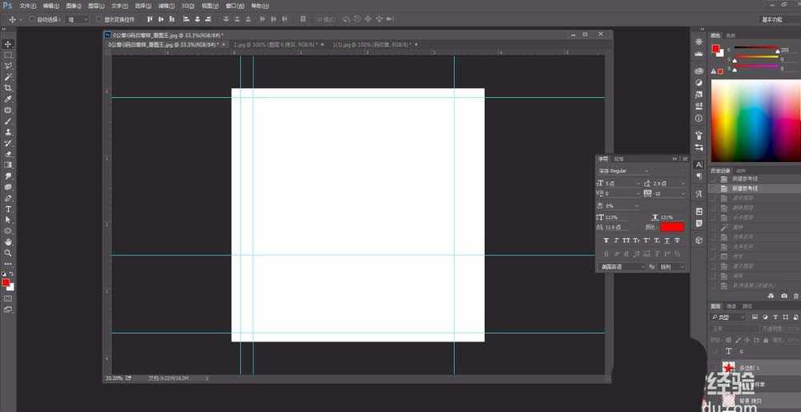Image resolution: width=801 pixels, height=412 pixels.
Task: Click the faux bold button in Character panel
Action: [x=606, y=240]
